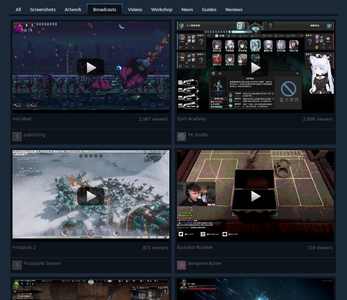Image resolution: width=347 pixels, height=300 pixels.
Task: Click the Benjamin Butler avatar icon
Action: pos(181,265)
